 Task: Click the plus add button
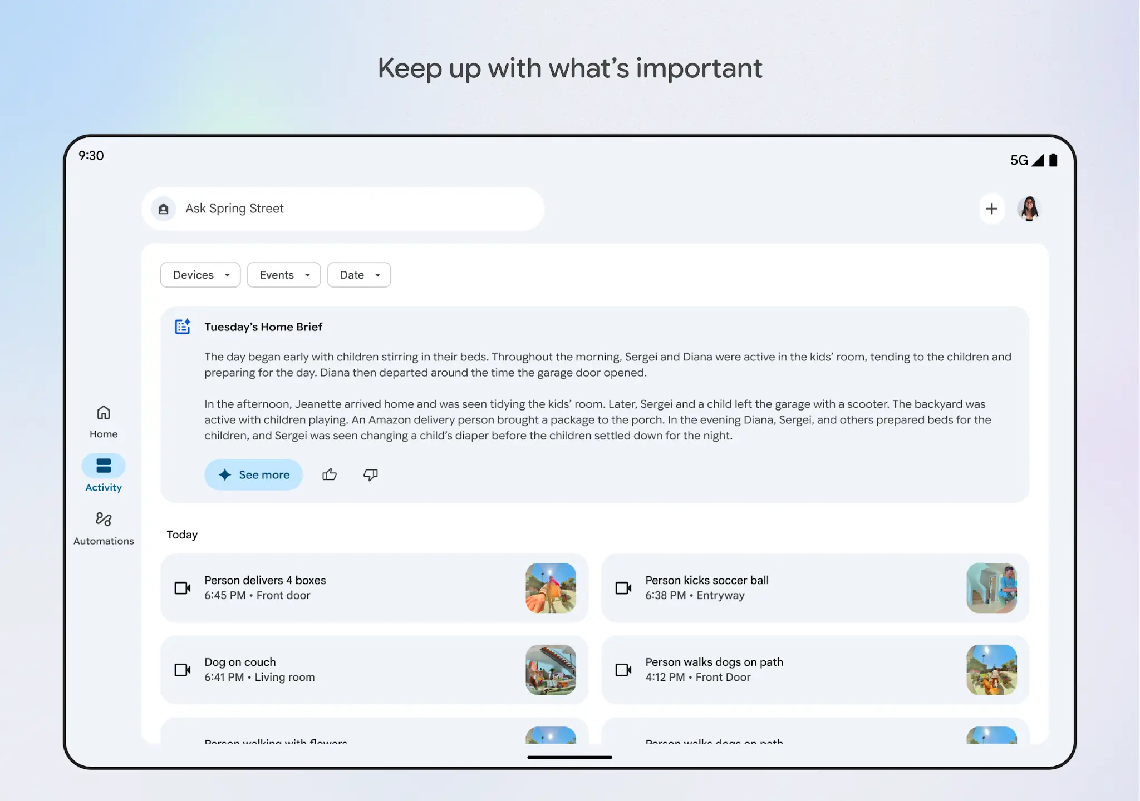[x=991, y=209]
